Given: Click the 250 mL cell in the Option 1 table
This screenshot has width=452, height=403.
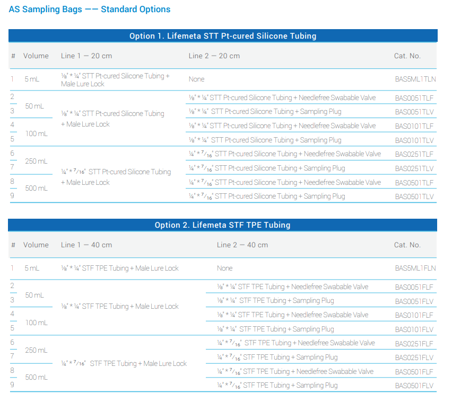Looking at the screenshot, I should pyautogui.click(x=36, y=161).
